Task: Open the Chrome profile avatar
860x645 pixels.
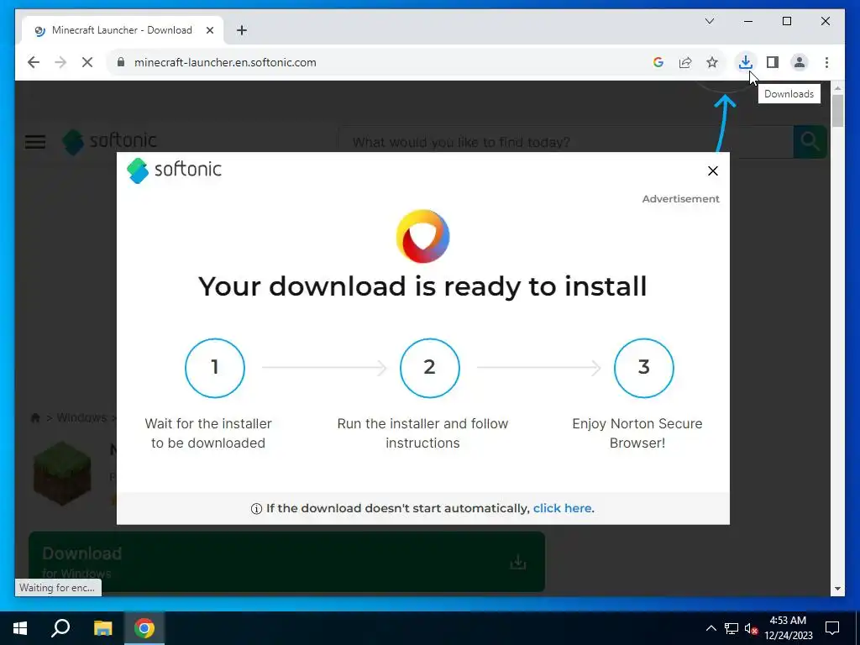Action: click(x=800, y=62)
